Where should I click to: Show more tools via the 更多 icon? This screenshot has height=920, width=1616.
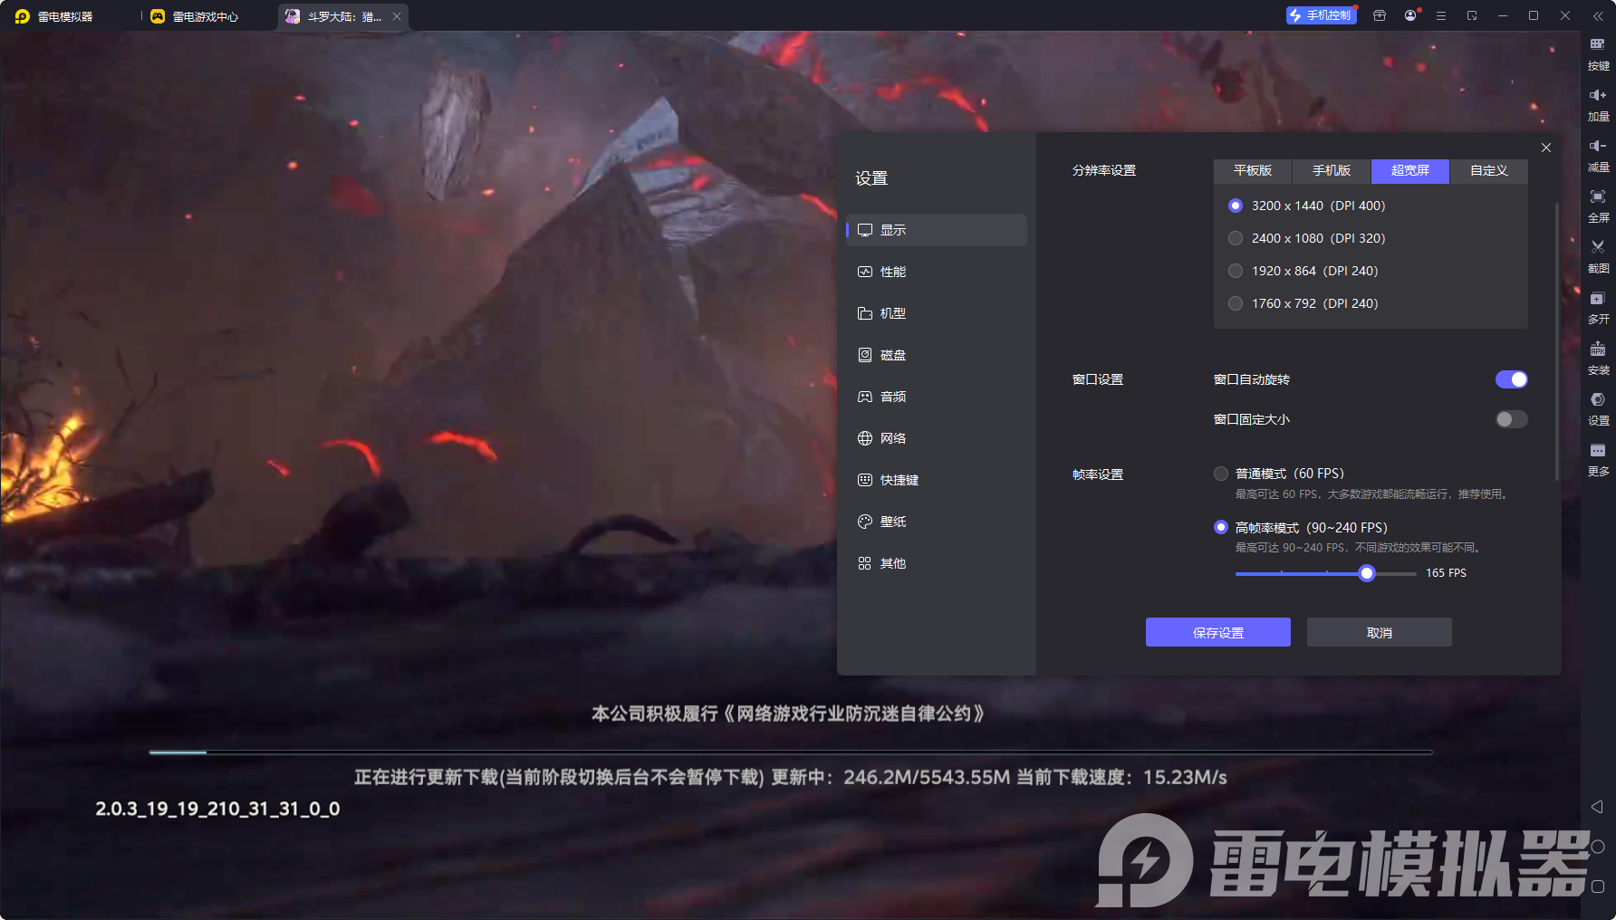tap(1598, 459)
